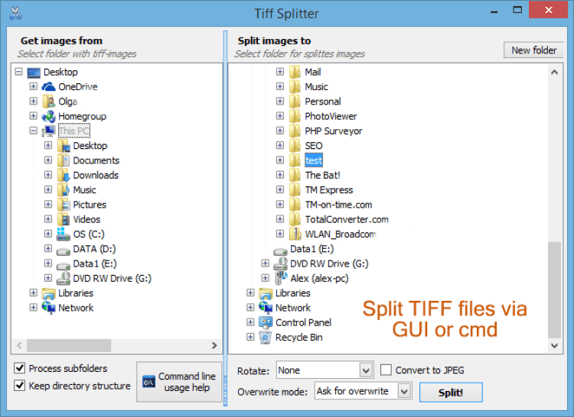Select the test folder in destination tree
This screenshot has height=417, width=574.
point(313,160)
